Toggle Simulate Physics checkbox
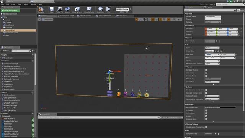The width and height of the screenshot is (245, 138). click(206, 70)
